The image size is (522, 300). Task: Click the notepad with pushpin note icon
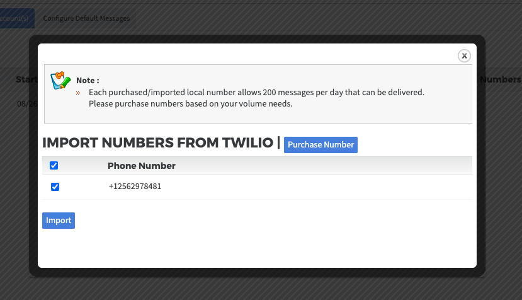60,80
